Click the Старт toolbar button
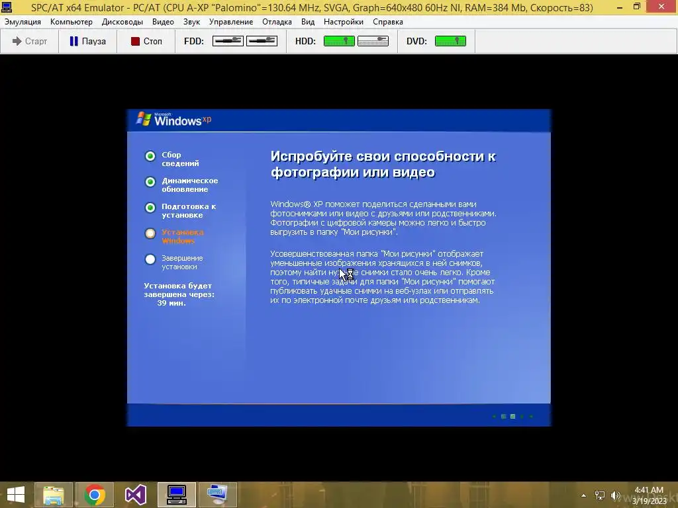The height and width of the screenshot is (508, 678). (x=29, y=41)
